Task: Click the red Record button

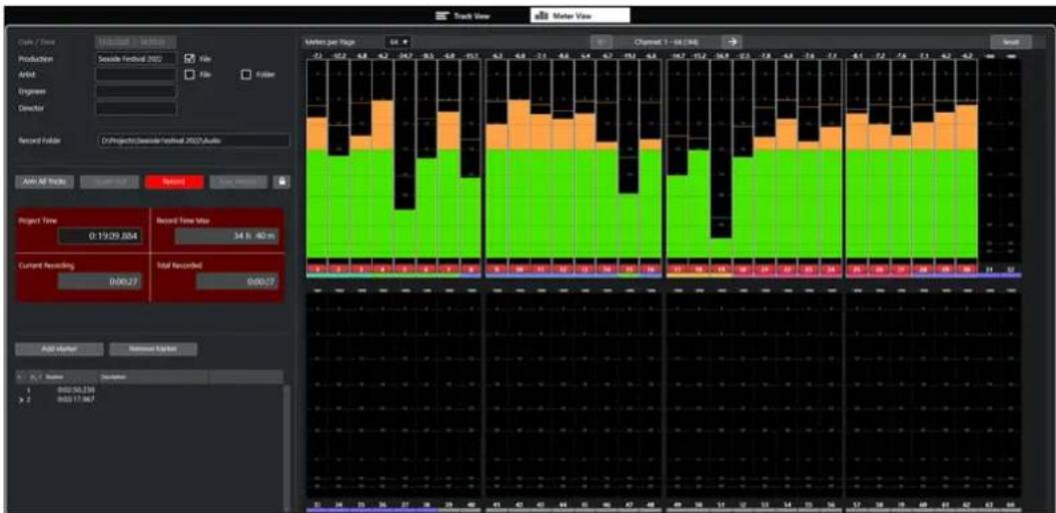Action: point(175,182)
